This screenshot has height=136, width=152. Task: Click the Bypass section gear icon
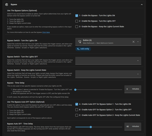[x=7, y=5]
